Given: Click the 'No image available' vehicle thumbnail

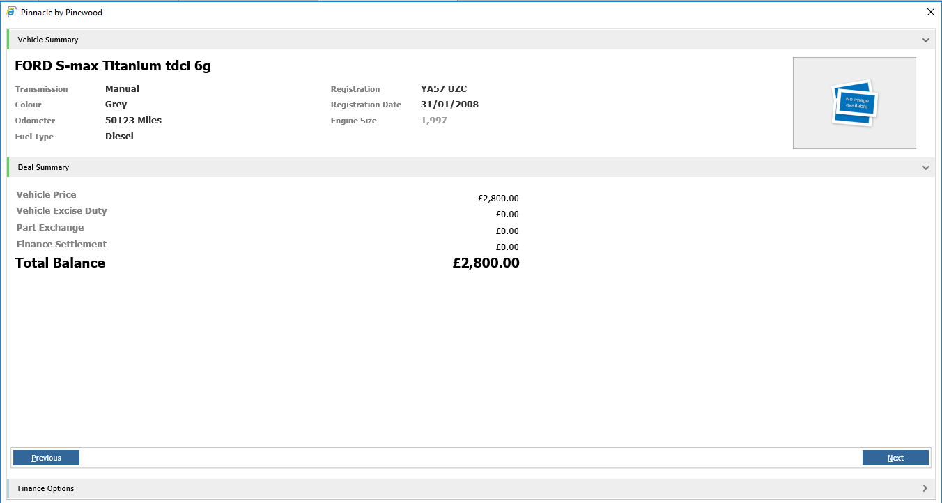Looking at the screenshot, I should pyautogui.click(x=854, y=103).
